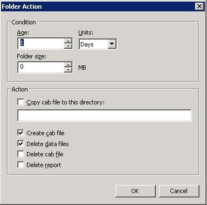Click inside the Folder size field

tap(41, 67)
